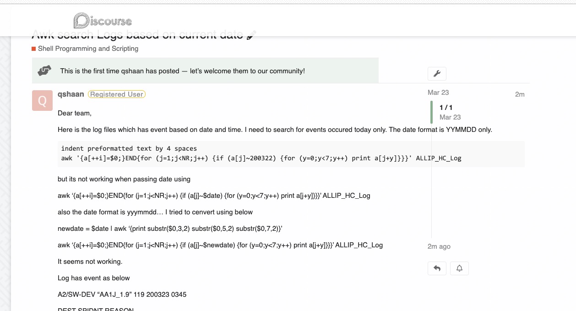Grab the green timeline scroller handle
Image resolution: width=576 pixels, height=311 pixels.
click(x=431, y=112)
